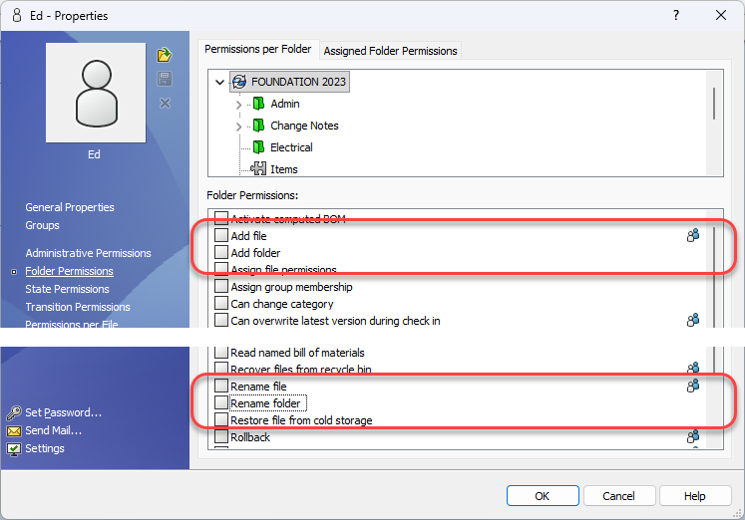This screenshot has width=745, height=520.
Task: Click the Settings monitor icon
Action: point(14,449)
